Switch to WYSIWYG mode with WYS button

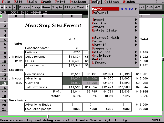click(x=158, y=7)
